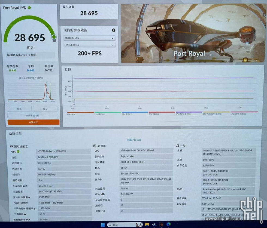Switch to the 3DMark taskbar icon
The image size is (267, 228).
pos(161,225)
